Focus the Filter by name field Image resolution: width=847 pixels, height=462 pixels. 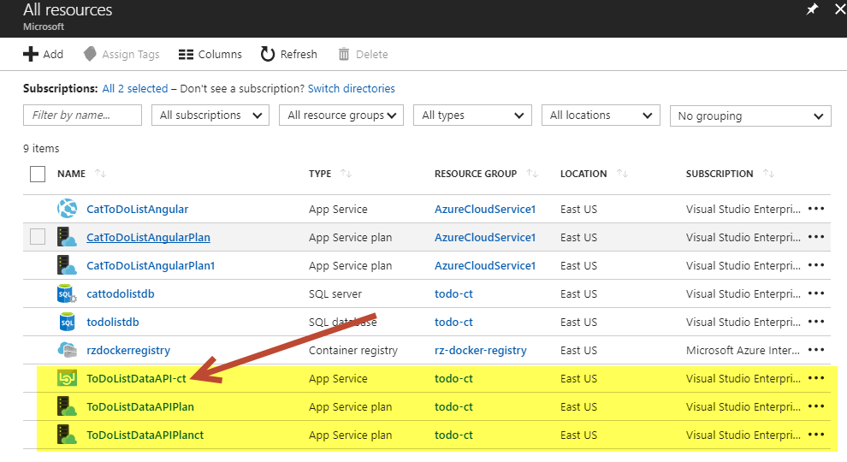point(82,115)
